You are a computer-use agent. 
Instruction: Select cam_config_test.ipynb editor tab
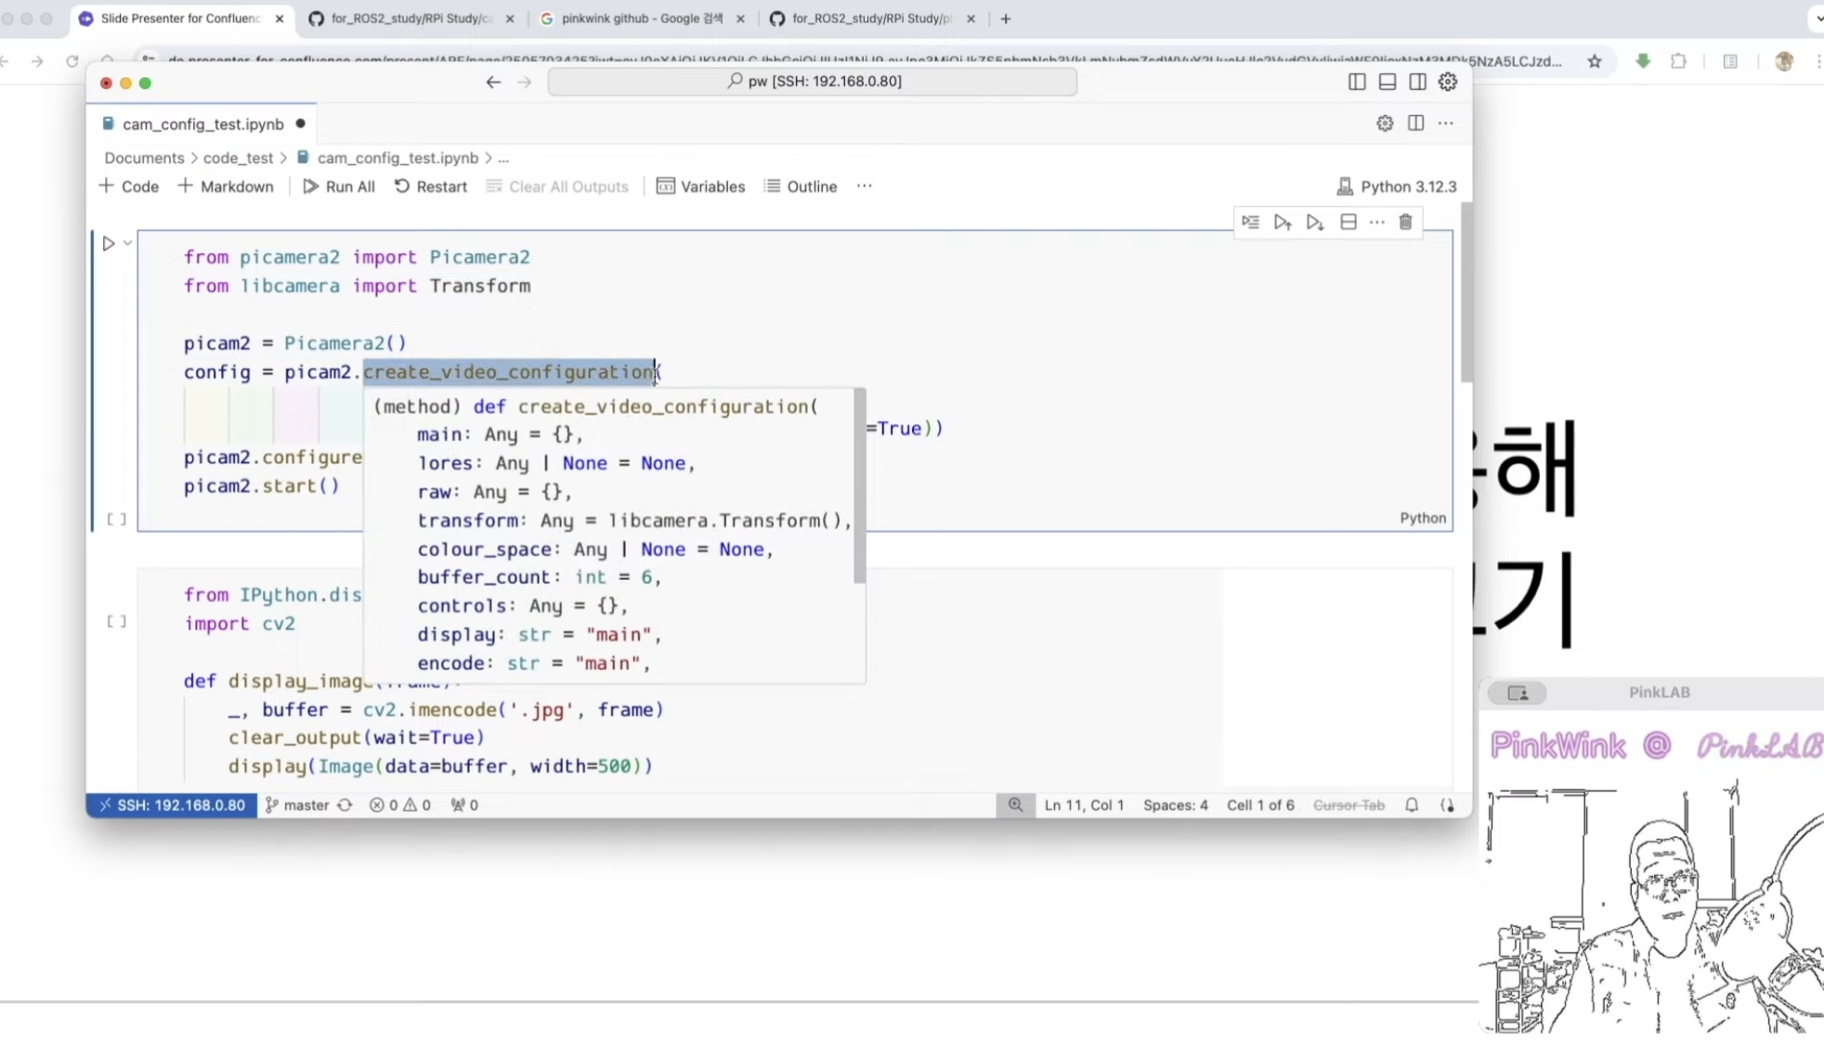pyautogui.click(x=202, y=124)
